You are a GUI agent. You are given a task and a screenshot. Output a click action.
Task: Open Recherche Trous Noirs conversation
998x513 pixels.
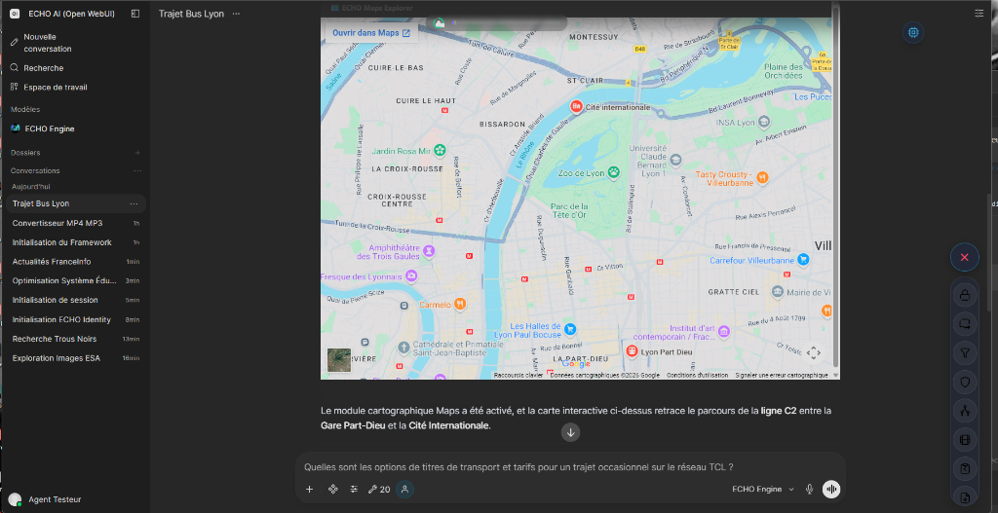point(75,338)
